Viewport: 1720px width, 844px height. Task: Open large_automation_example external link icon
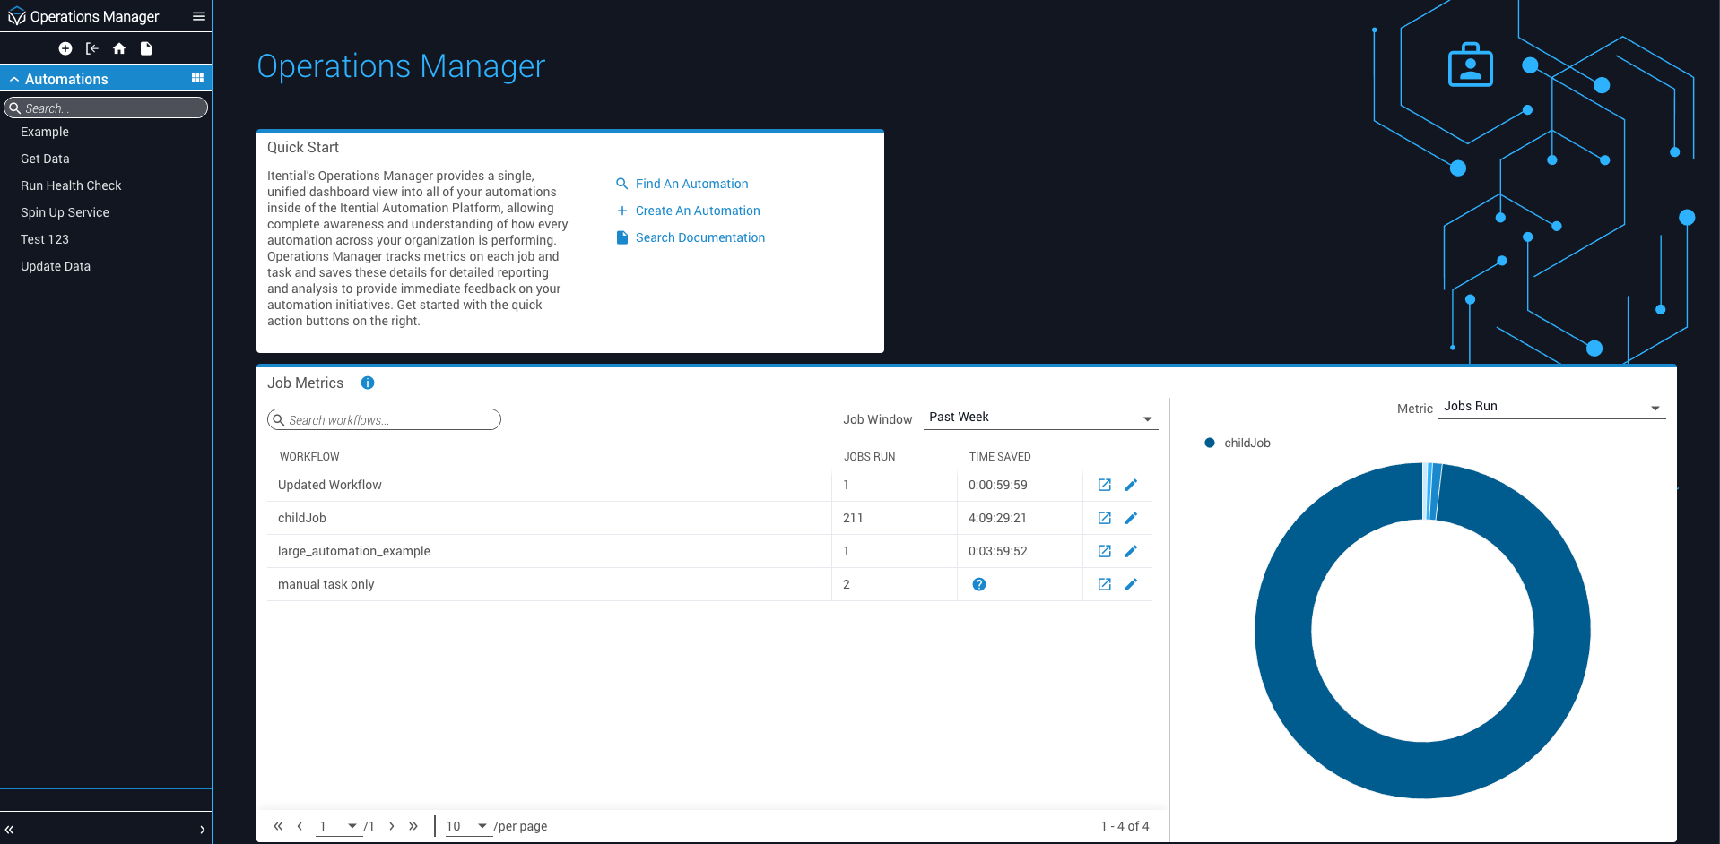[x=1105, y=551]
